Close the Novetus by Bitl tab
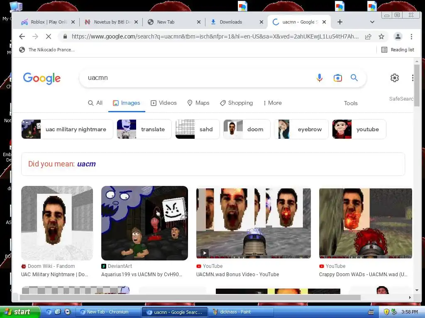The image size is (425, 318). click(x=136, y=22)
